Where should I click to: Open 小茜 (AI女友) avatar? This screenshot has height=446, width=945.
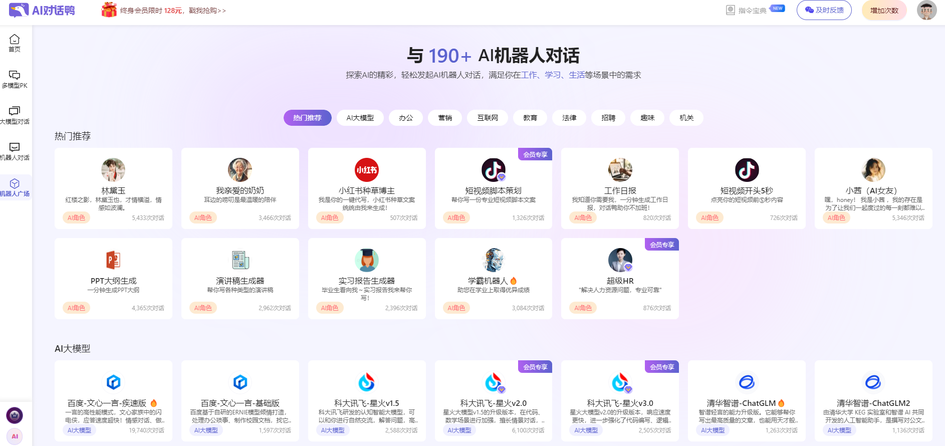pyautogui.click(x=873, y=170)
